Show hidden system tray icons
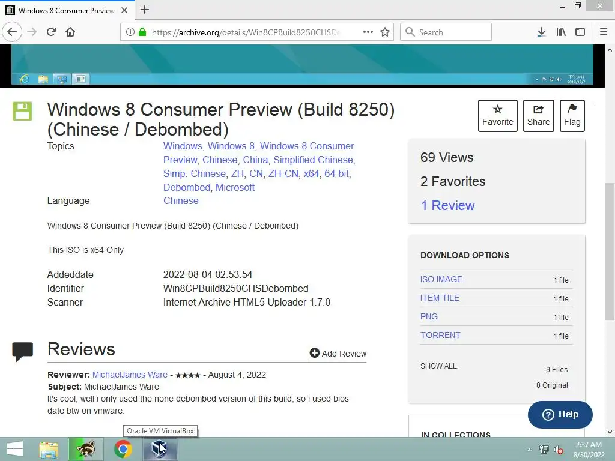This screenshot has height=461, width=615. 529,450
